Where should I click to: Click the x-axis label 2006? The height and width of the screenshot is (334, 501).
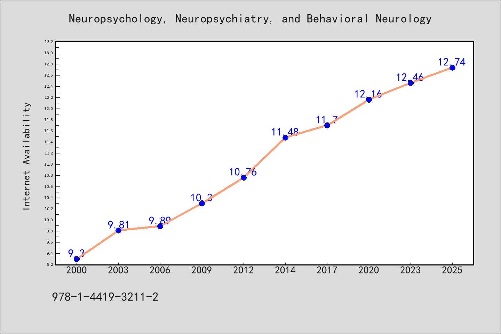pos(160,270)
